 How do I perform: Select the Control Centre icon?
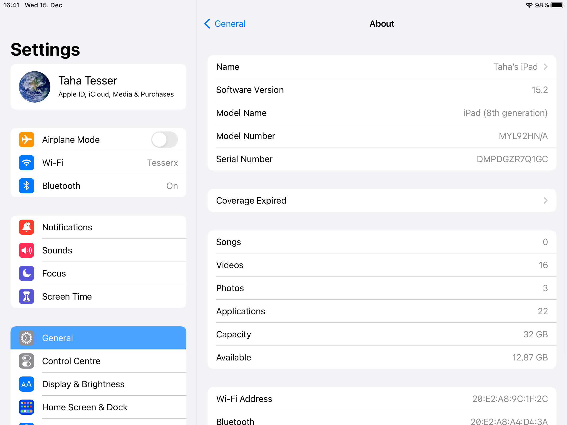click(26, 361)
